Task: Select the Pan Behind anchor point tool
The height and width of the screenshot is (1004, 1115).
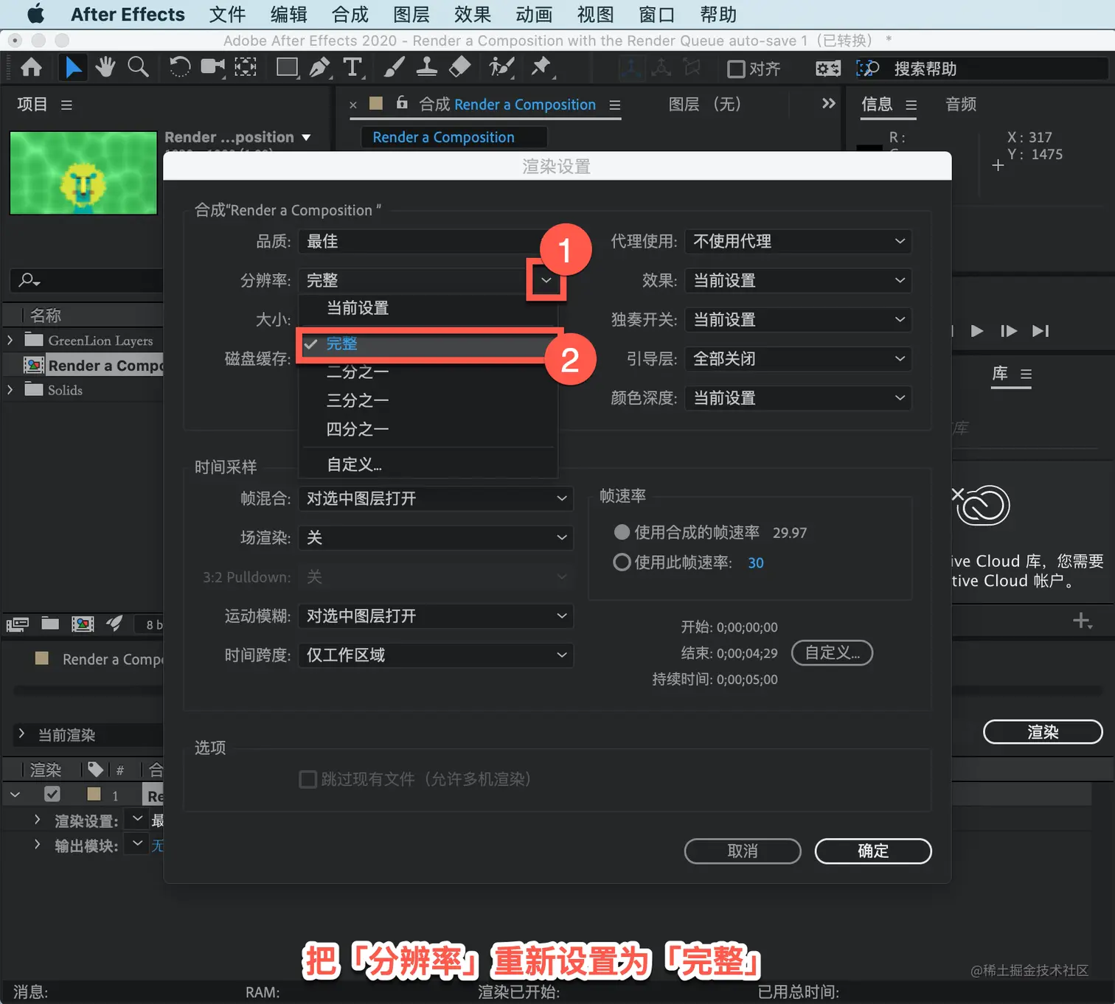Action: 246,67
